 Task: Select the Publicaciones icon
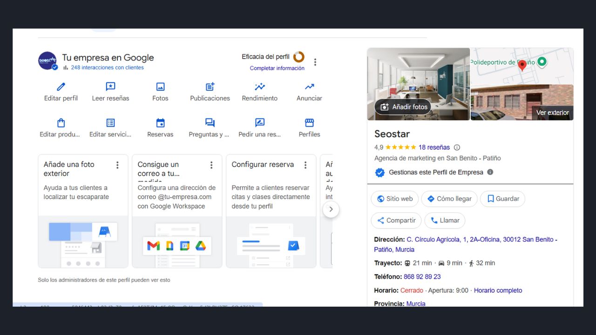[210, 87]
